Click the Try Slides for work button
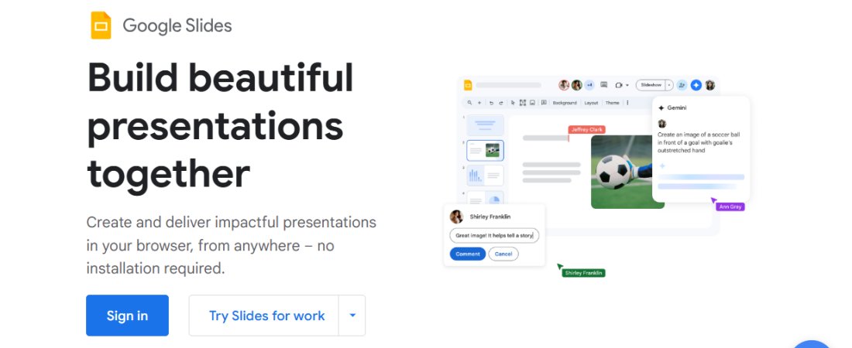 [x=264, y=316]
